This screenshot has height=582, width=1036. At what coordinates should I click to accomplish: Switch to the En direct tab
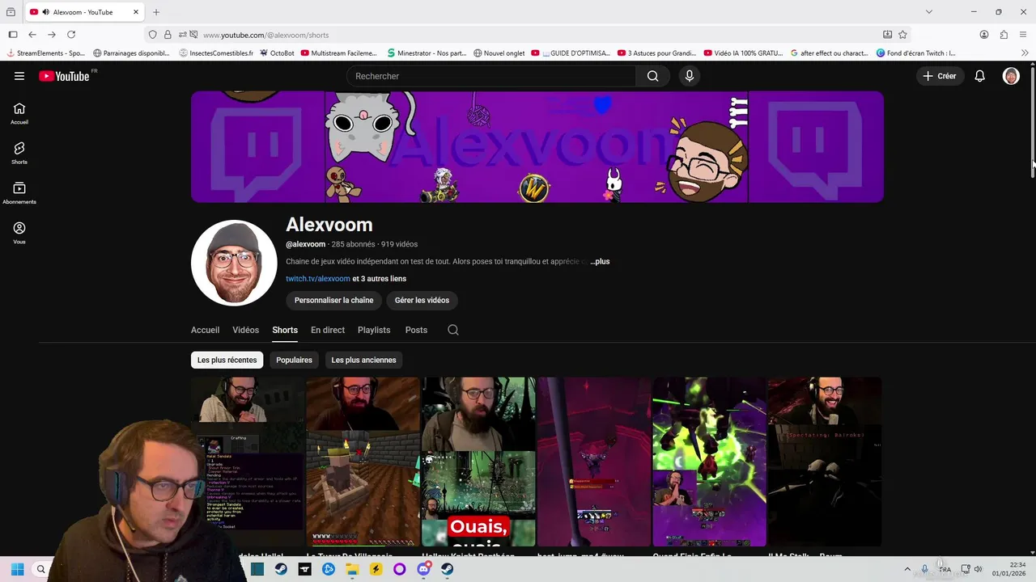tap(328, 330)
